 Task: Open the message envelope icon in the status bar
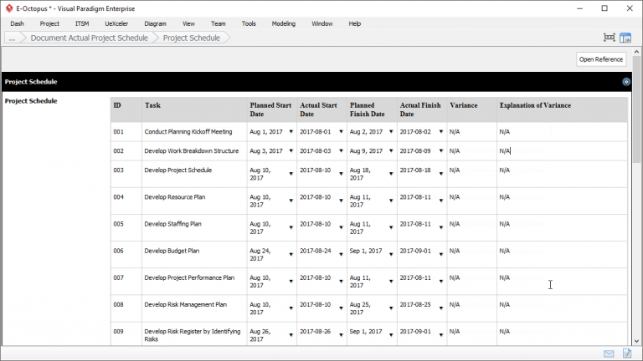(x=609, y=353)
